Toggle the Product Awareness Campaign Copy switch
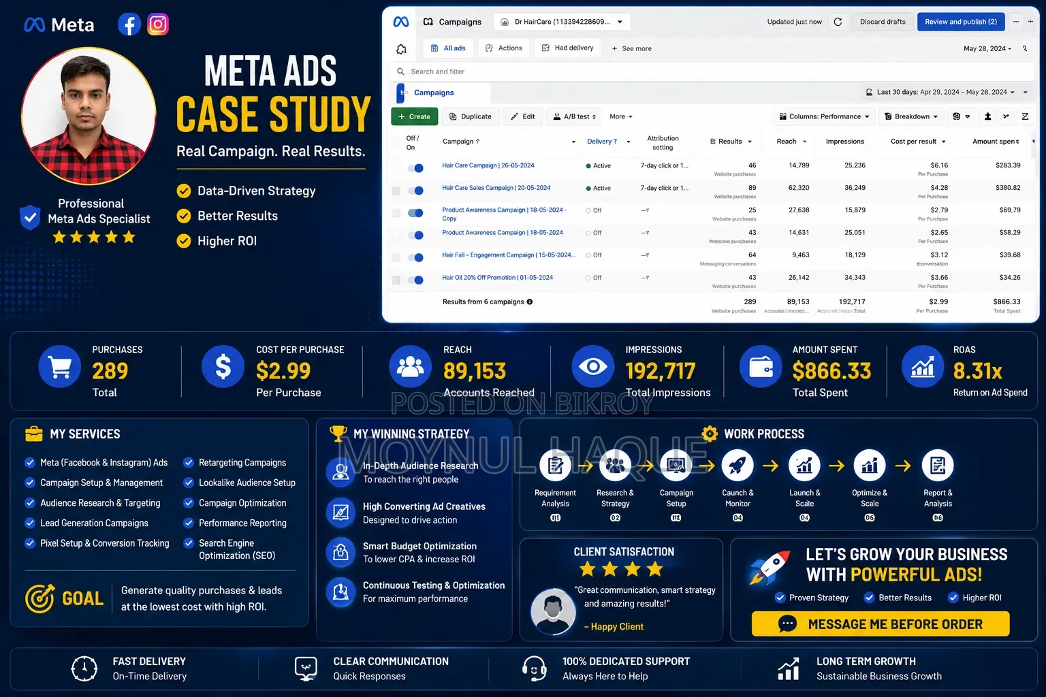 [x=415, y=213]
